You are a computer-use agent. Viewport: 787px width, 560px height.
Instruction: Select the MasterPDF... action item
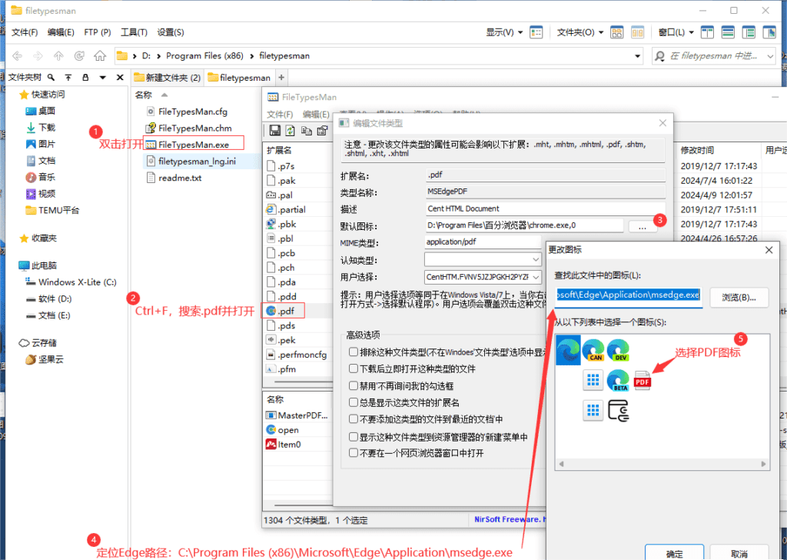pos(297,415)
